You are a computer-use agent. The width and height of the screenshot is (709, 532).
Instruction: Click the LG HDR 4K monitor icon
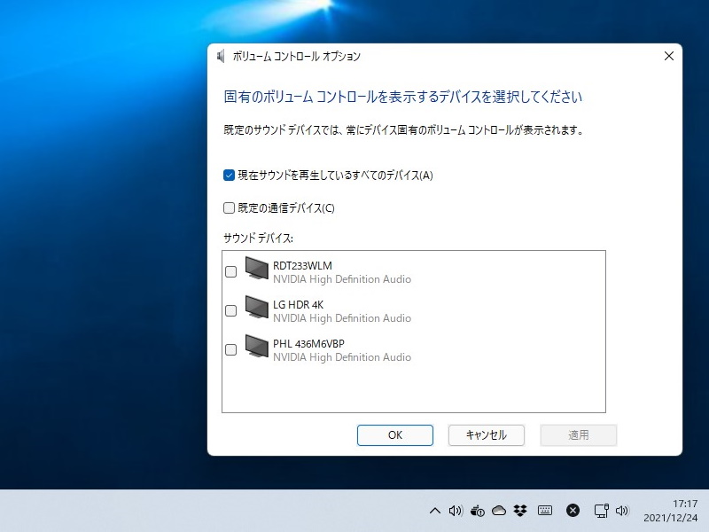coord(257,310)
